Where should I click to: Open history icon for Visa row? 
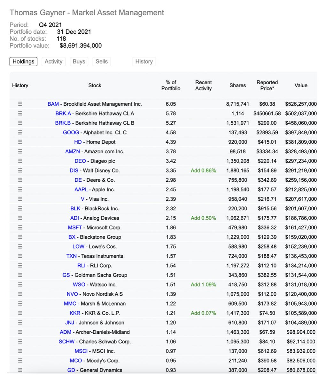pyautogui.click(x=20, y=199)
